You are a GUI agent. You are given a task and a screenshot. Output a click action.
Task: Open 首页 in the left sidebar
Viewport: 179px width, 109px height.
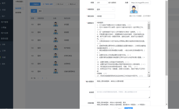click(3, 3)
